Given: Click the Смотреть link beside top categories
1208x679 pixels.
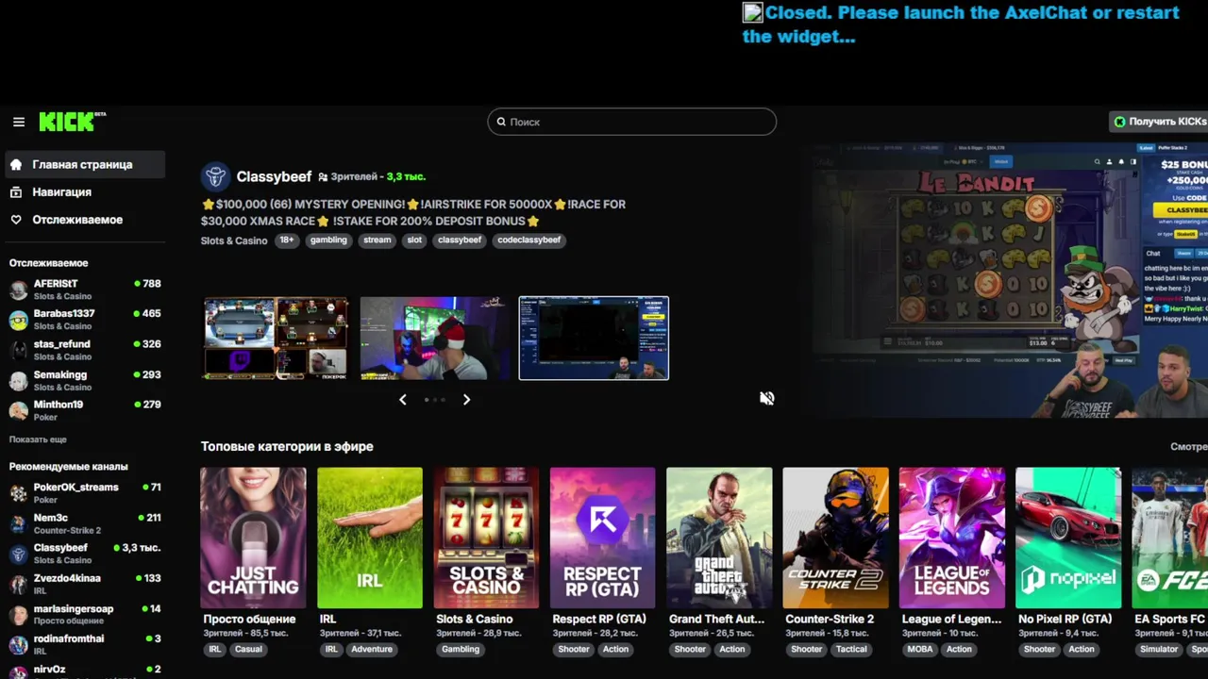Looking at the screenshot, I should tap(1189, 447).
